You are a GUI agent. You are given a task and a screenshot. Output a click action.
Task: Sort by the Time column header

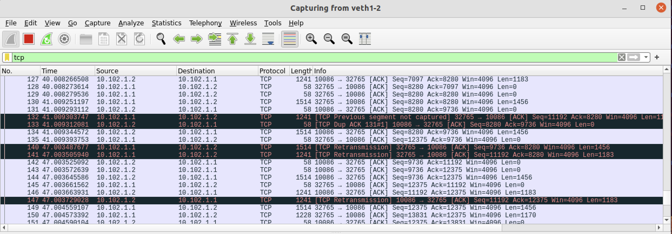(x=68, y=71)
